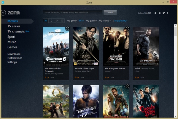Viewport: 178px width, 119px height.
Task: Click the 7.5 star rating
Action: point(47,77)
